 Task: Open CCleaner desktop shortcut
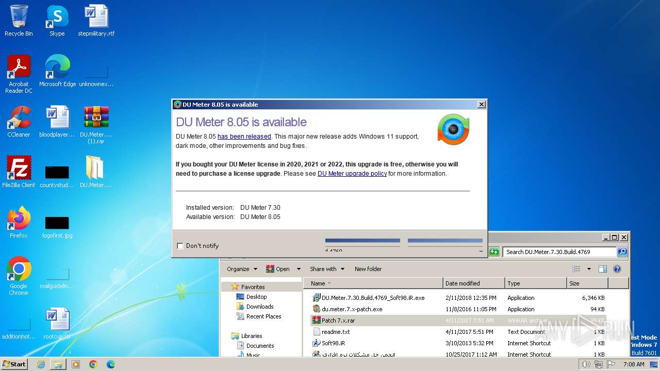click(19, 122)
